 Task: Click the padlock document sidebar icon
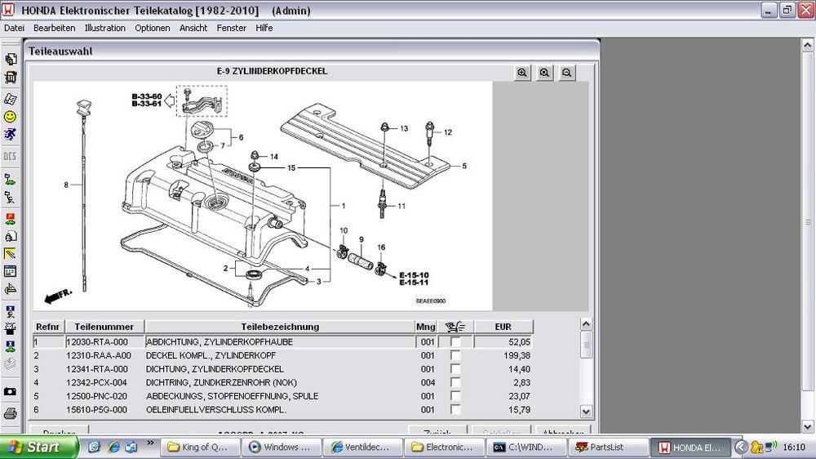[10, 237]
